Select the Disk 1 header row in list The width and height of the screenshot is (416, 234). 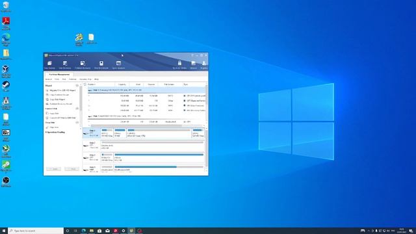tap(146, 90)
